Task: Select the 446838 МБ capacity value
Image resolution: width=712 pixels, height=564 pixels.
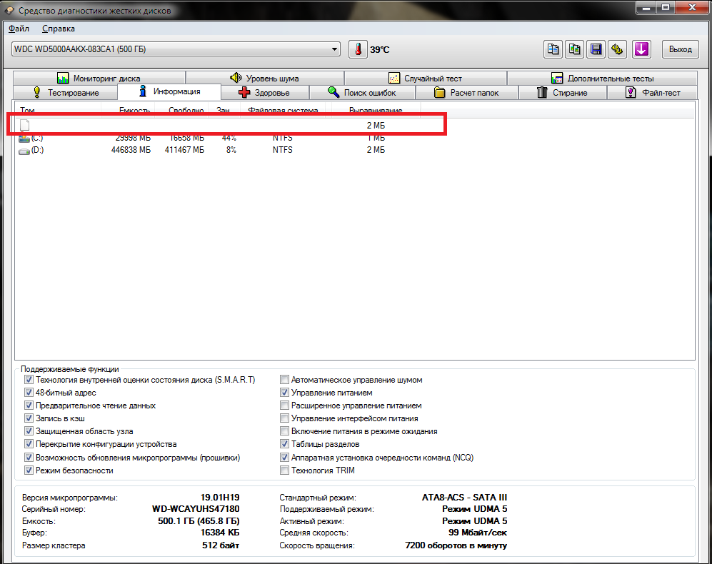Action: click(131, 150)
